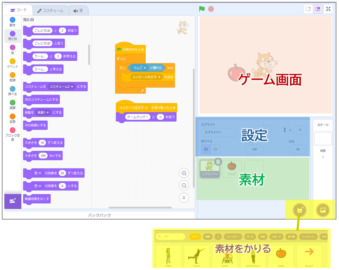Click the choose a sprite cat button

tap(300, 210)
